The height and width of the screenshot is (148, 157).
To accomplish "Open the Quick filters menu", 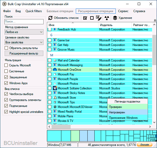I will pos(34,11).
